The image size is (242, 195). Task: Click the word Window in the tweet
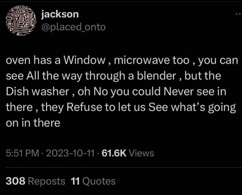[x=84, y=60]
